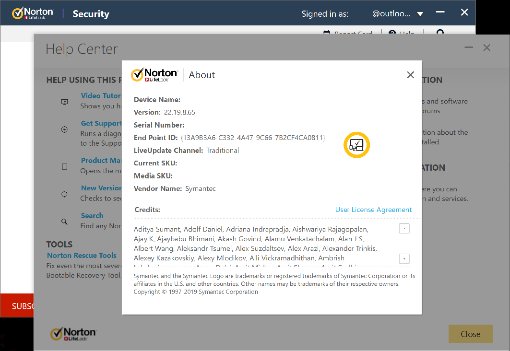510x351 pixels.
Task: Click the About title text
Action: 202,75
